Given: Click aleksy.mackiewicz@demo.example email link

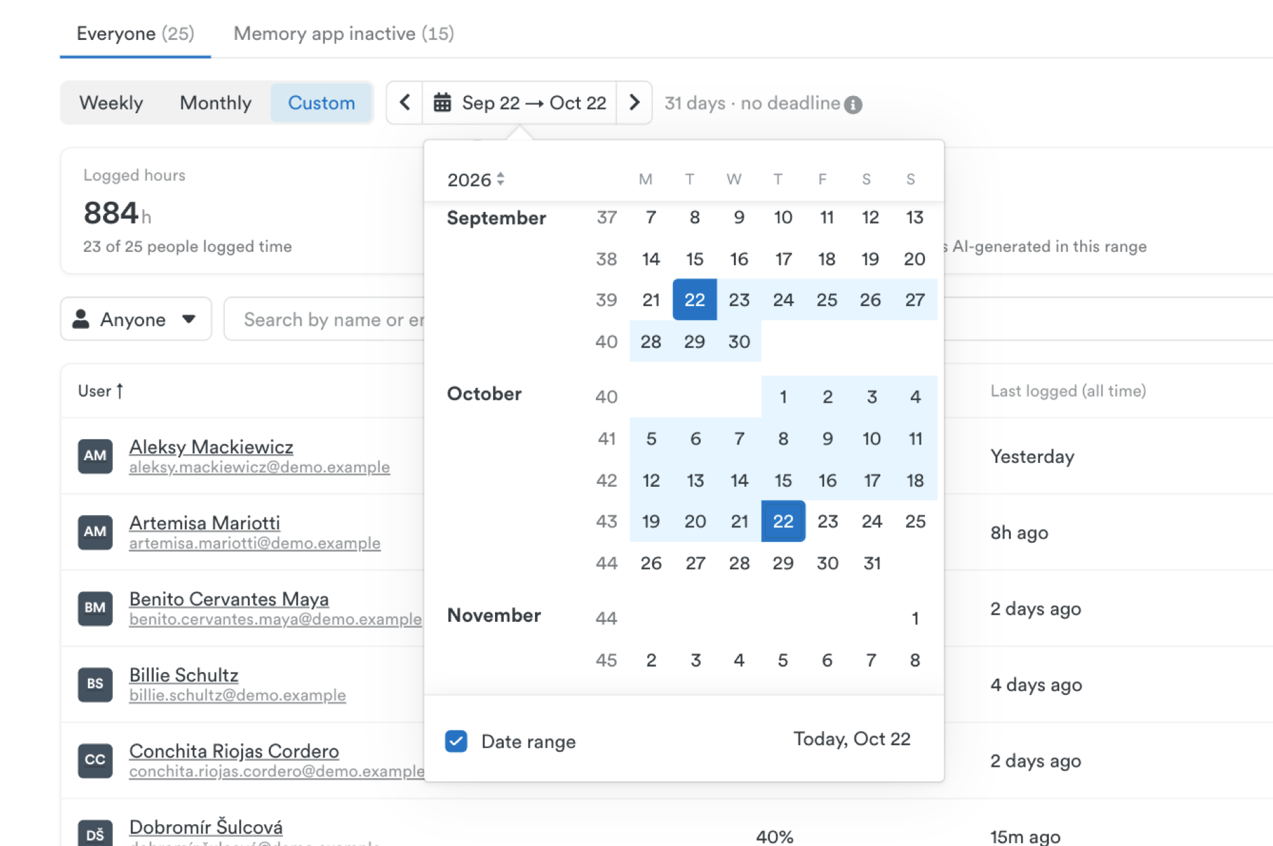Looking at the screenshot, I should pyautogui.click(x=259, y=467).
